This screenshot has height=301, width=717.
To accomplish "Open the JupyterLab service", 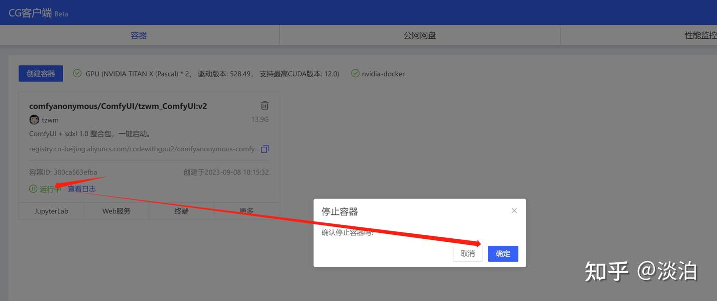I will coord(51,210).
